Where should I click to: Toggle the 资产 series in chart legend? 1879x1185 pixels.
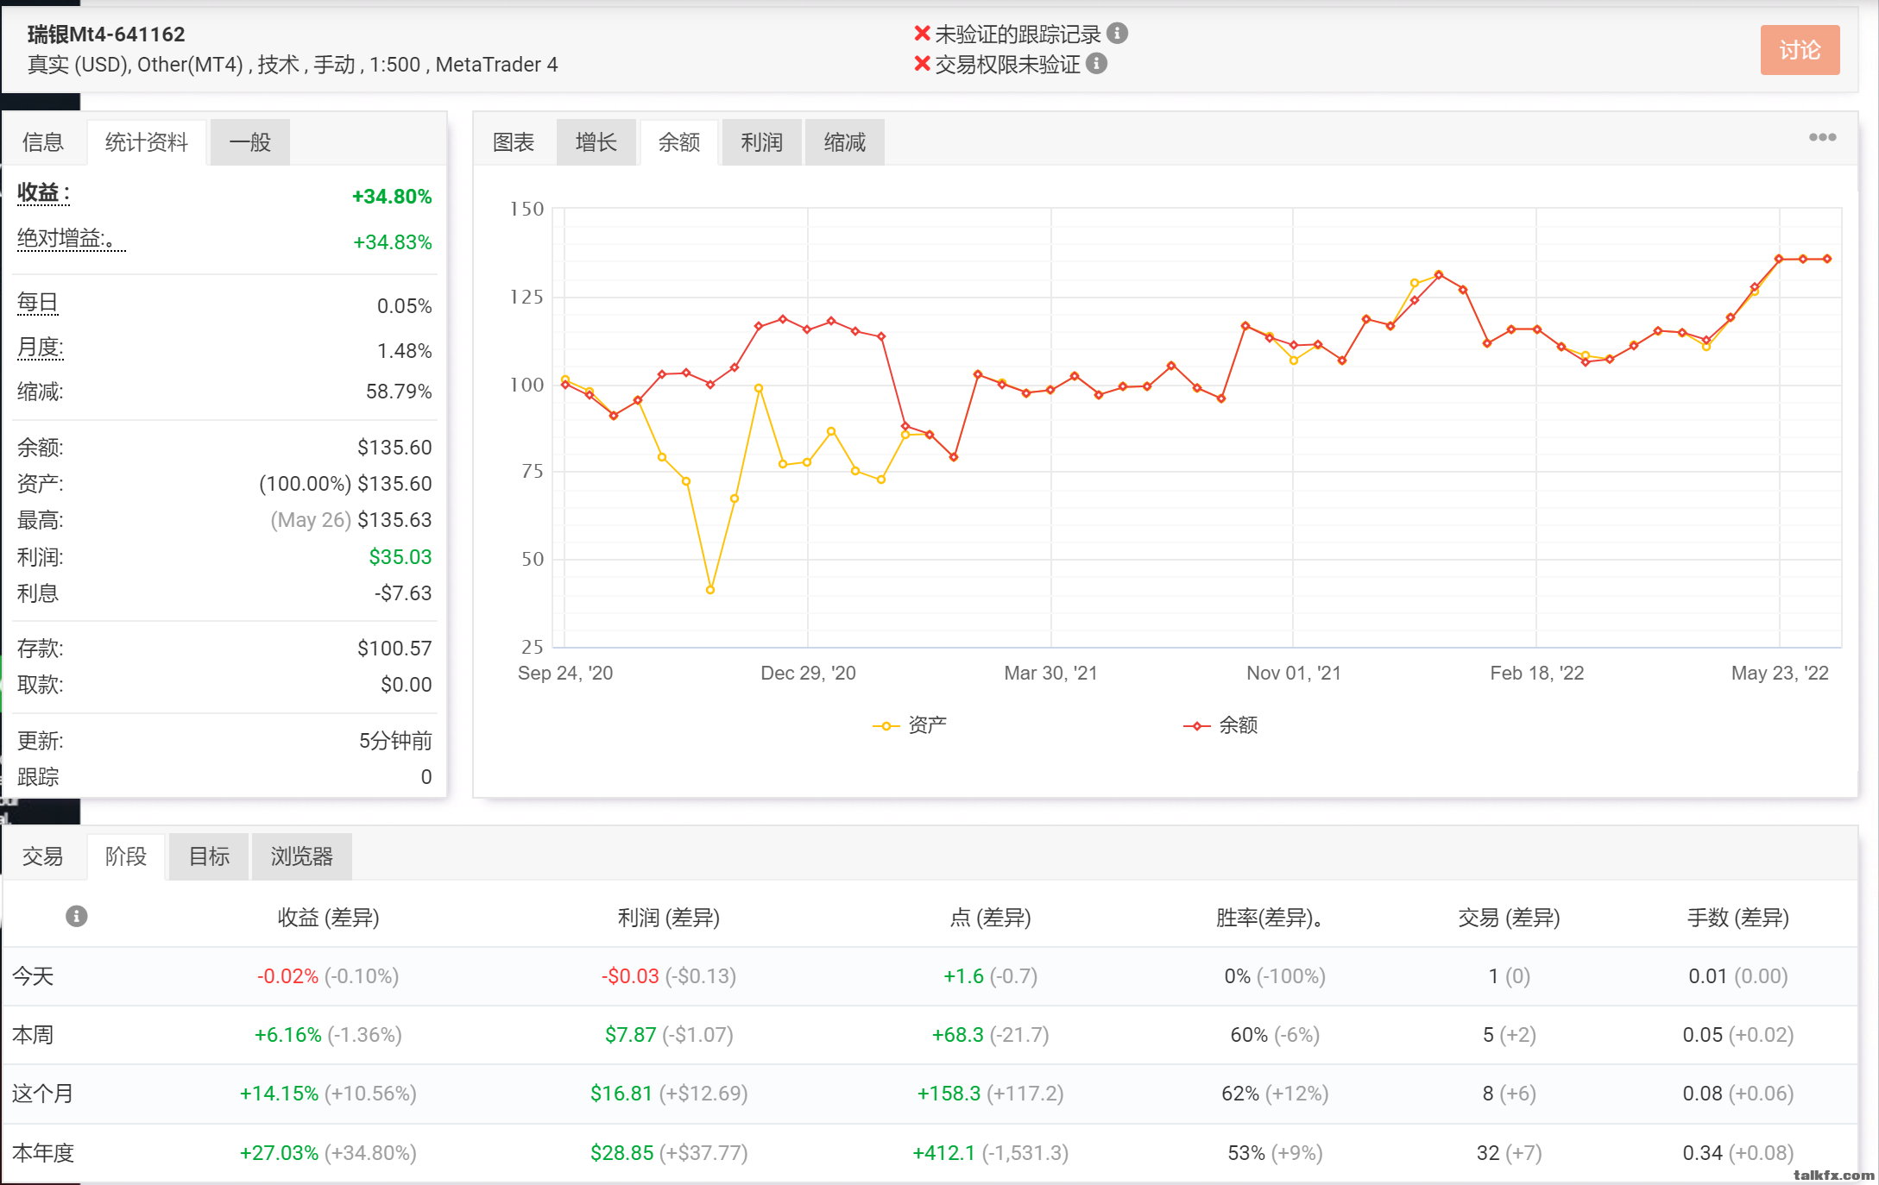910,725
